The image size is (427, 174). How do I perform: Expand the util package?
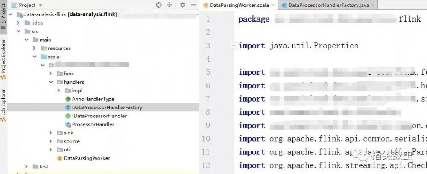coord(51,150)
